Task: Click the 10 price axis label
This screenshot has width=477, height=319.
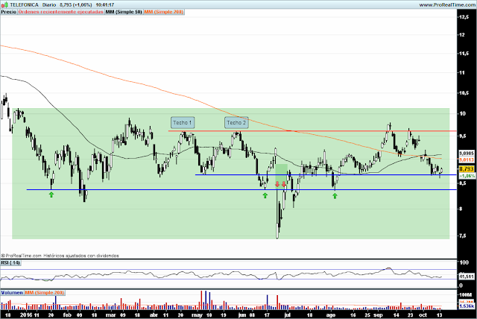Action: (x=463, y=114)
